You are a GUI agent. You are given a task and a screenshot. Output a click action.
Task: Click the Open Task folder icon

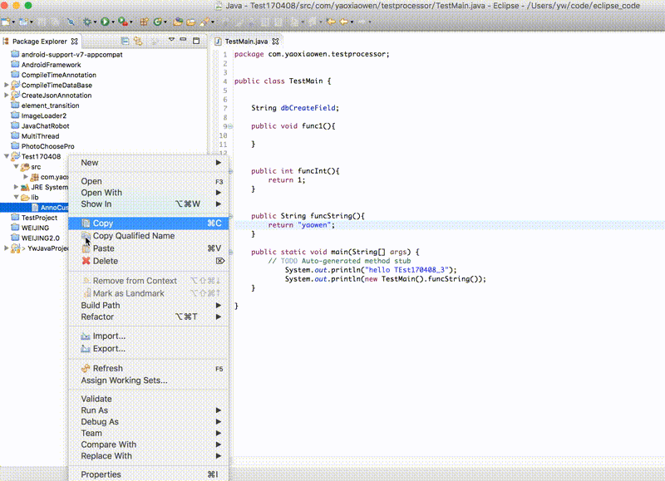pos(191,22)
